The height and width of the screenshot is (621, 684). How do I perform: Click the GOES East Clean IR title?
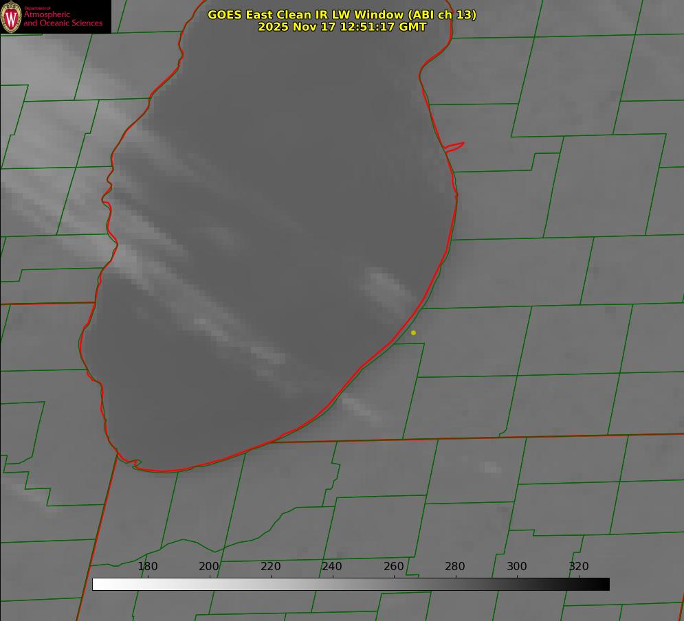(342, 14)
